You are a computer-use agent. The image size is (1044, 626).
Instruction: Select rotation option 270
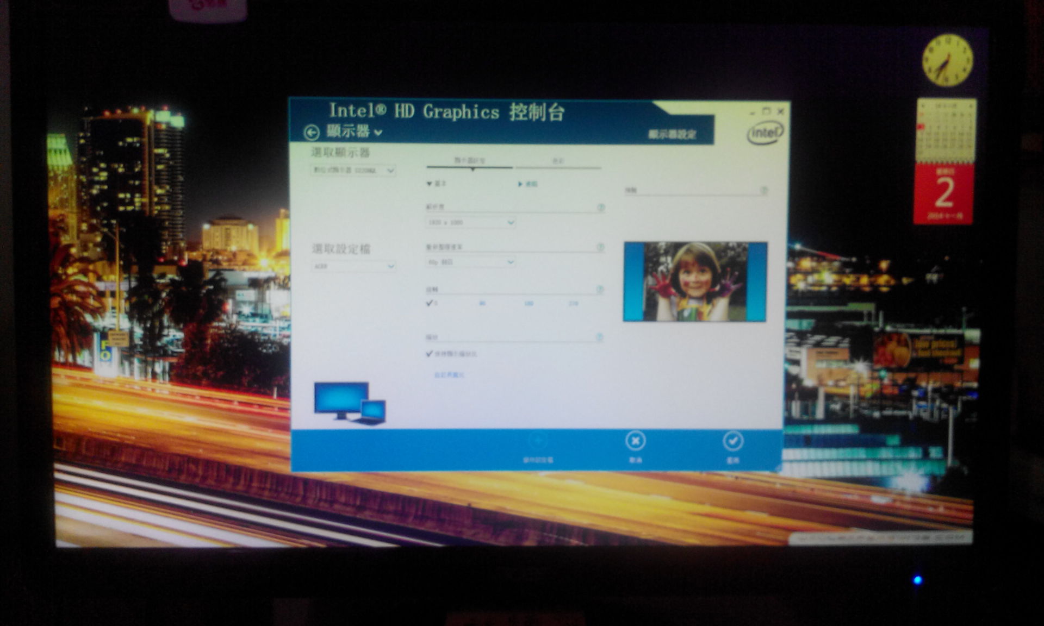(573, 304)
